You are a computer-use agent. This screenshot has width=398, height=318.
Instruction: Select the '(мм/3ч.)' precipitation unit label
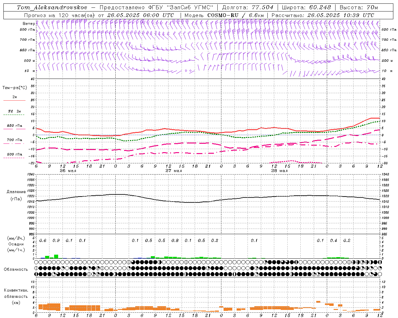[16, 238]
